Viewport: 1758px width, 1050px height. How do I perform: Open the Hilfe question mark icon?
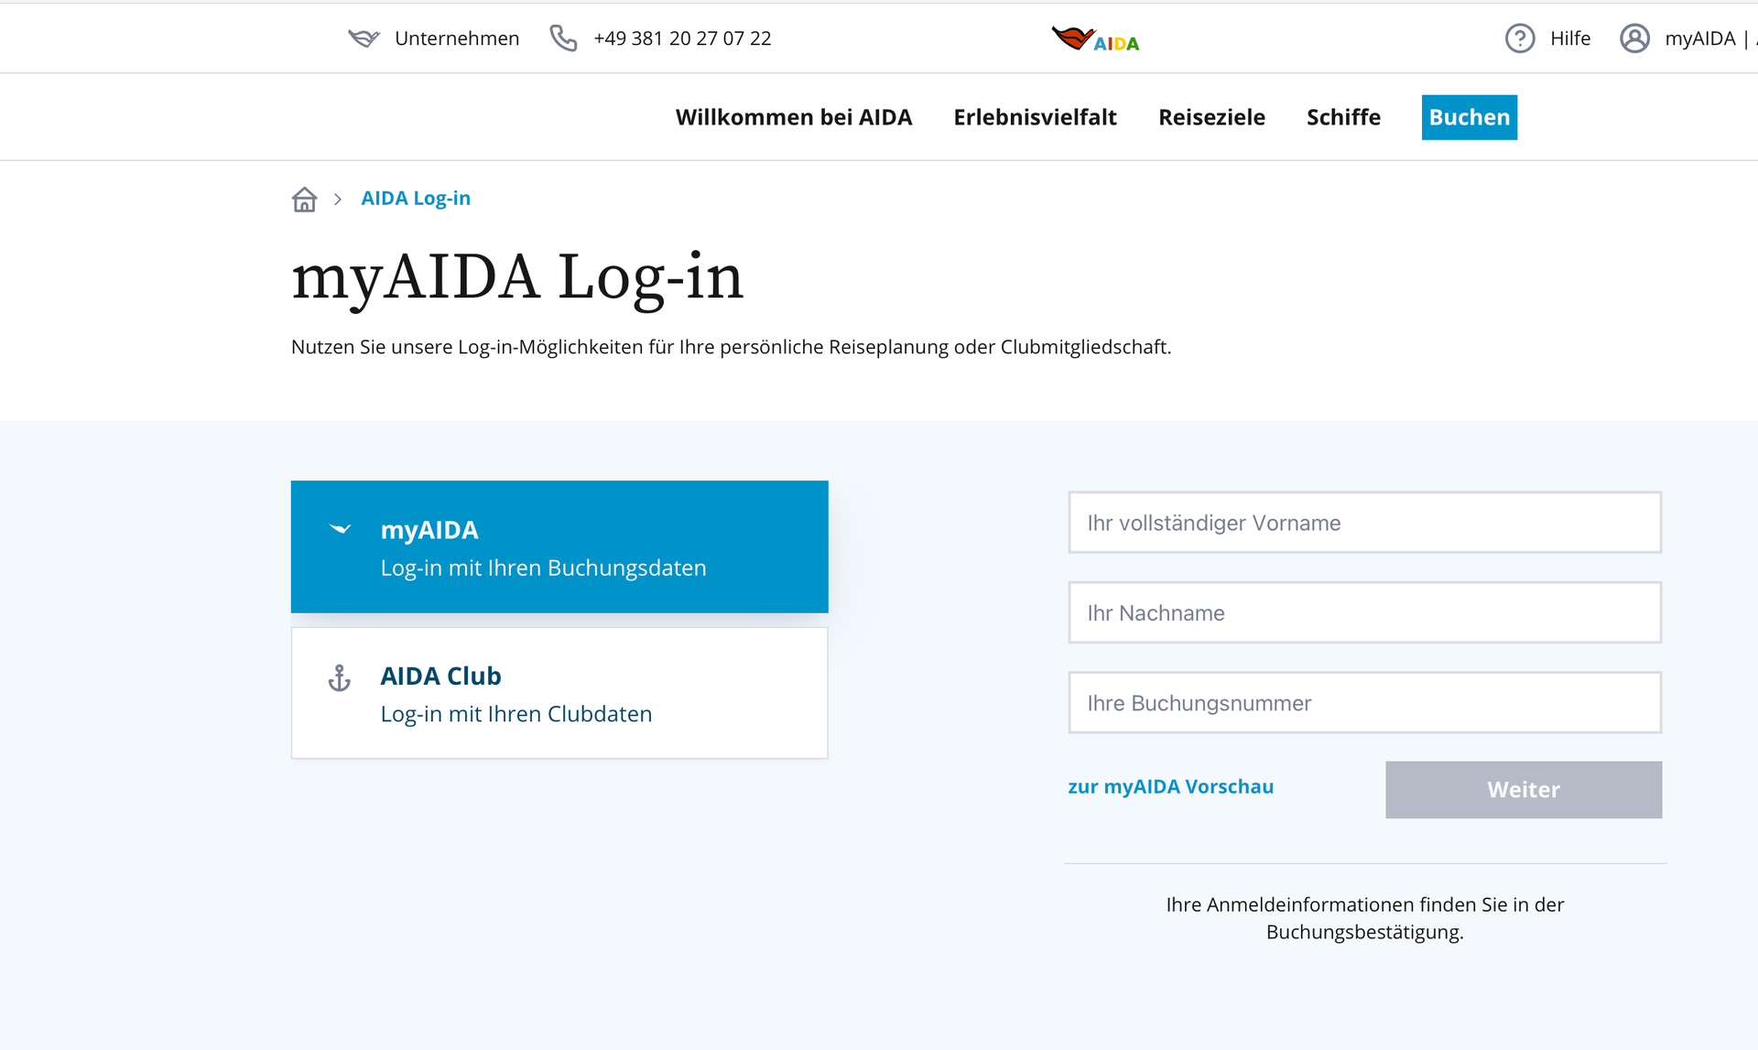click(1520, 38)
